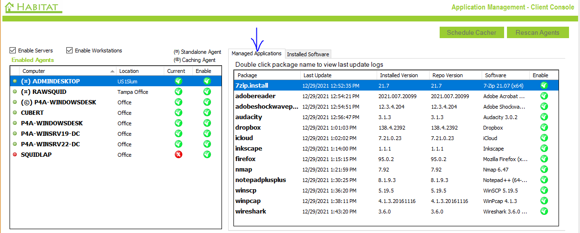Click the red status dot beside SQUIDLAP
580x233 pixels.
pos(15,155)
